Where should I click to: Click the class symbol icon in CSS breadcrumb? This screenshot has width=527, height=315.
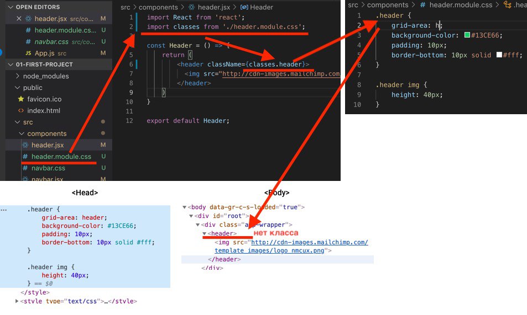507,5
